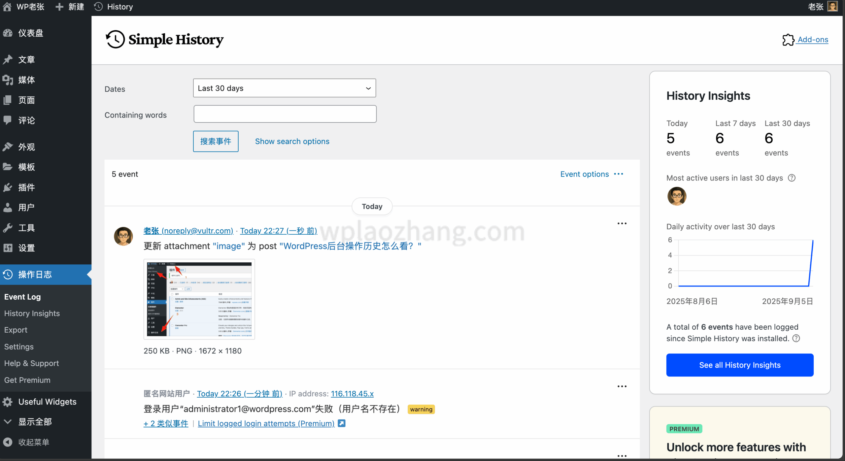Click the Containing words text field

(285, 114)
